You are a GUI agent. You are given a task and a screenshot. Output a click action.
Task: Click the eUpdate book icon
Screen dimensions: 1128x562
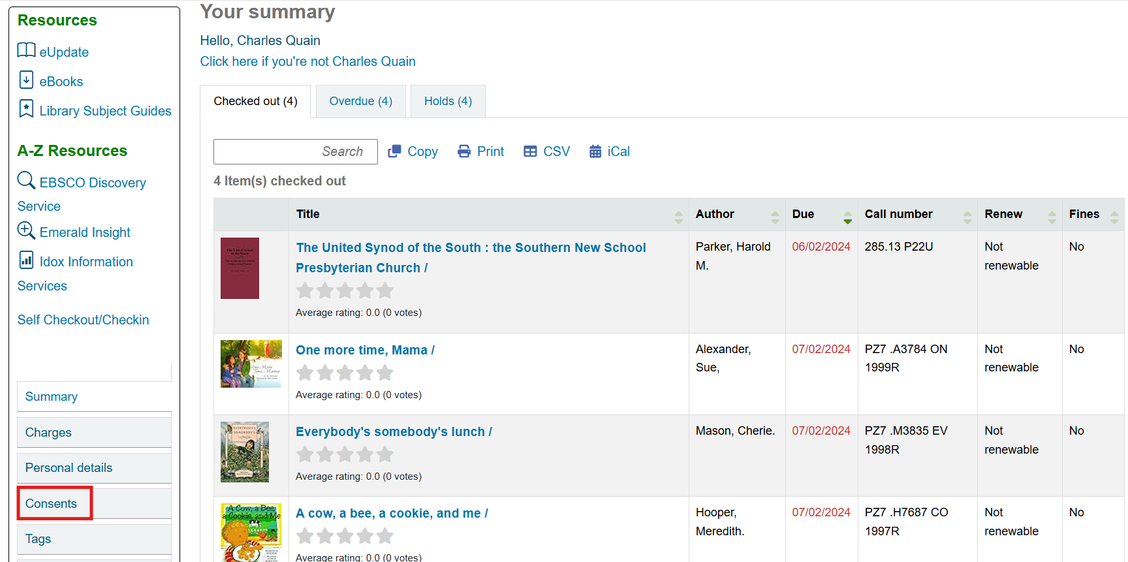[x=26, y=50]
